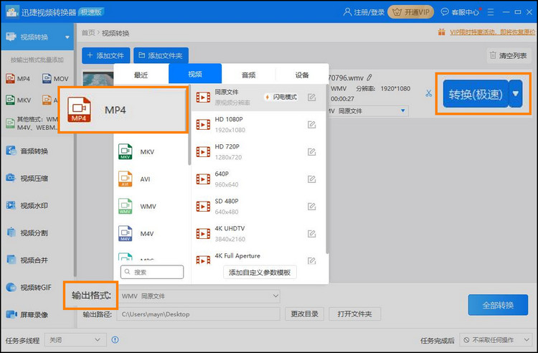Click 注册/登录 link
Image resolution: width=538 pixels, height=353 pixels.
point(364,12)
